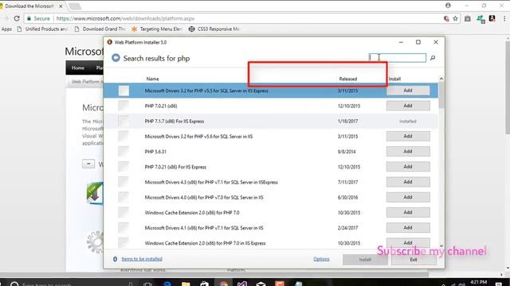Open Visual Studio from the taskbar
510x286 pixels.
pyautogui.click(x=242, y=284)
